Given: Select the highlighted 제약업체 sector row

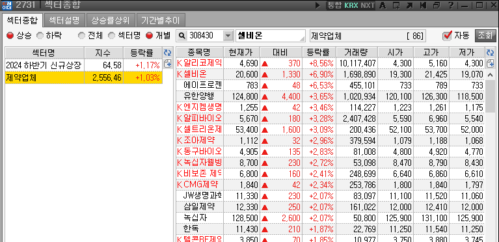Looking at the screenshot, I should [x=84, y=77].
